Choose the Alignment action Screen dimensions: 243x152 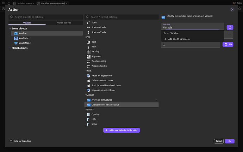pos(96,56)
